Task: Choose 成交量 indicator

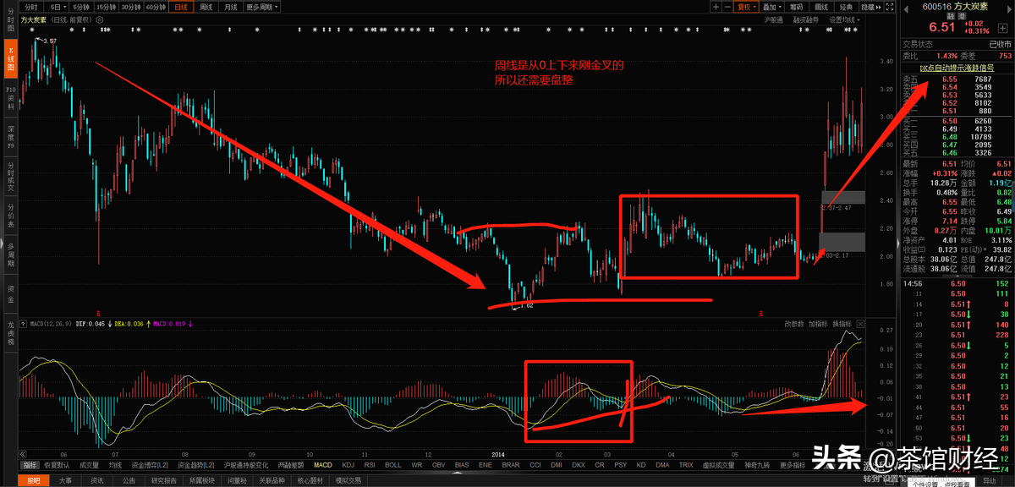Action: 90,465
